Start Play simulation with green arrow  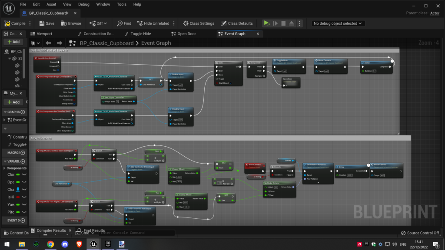(x=266, y=23)
